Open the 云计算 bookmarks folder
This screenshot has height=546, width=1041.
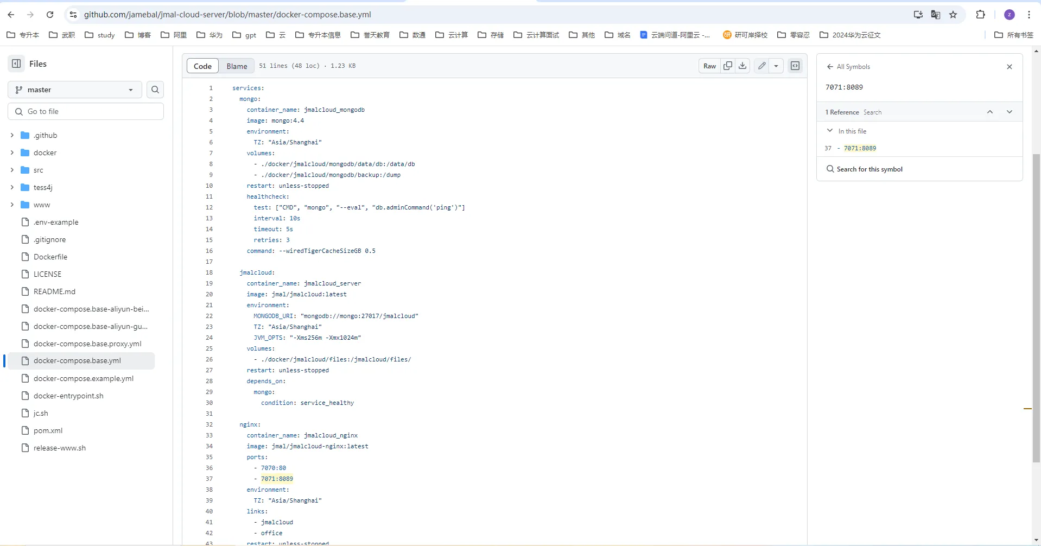pyautogui.click(x=452, y=35)
